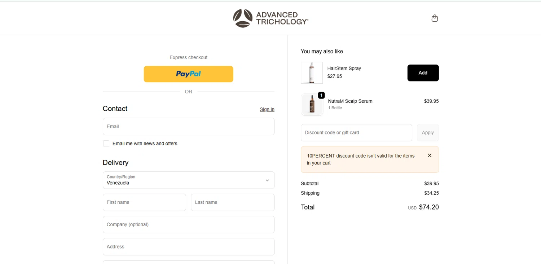This screenshot has width=541, height=264.
Task: Open the Country/Region dropdown showing Venezuela
Action: point(189,180)
